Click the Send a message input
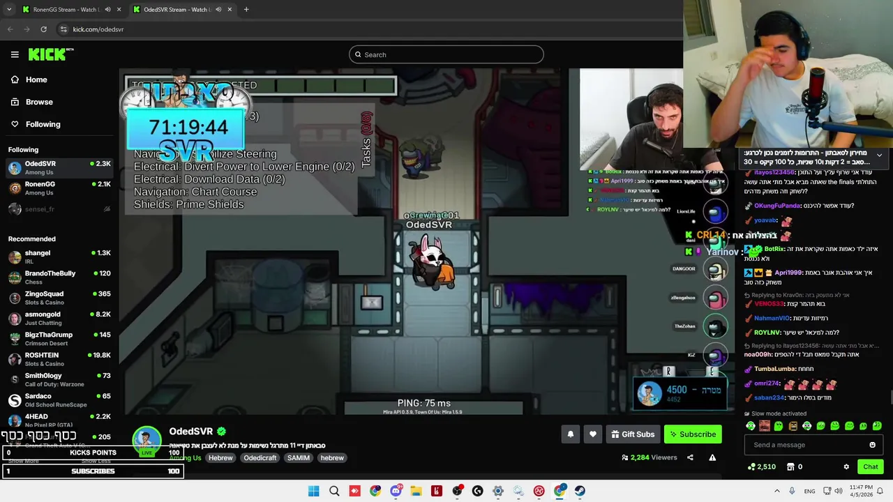 [x=806, y=445]
